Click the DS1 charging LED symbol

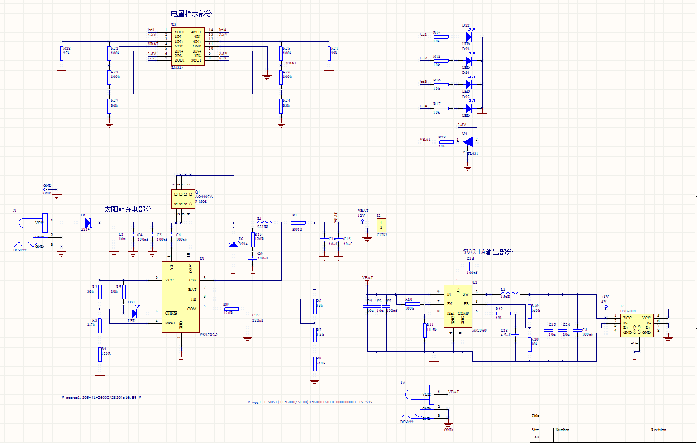(x=134, y=312)
